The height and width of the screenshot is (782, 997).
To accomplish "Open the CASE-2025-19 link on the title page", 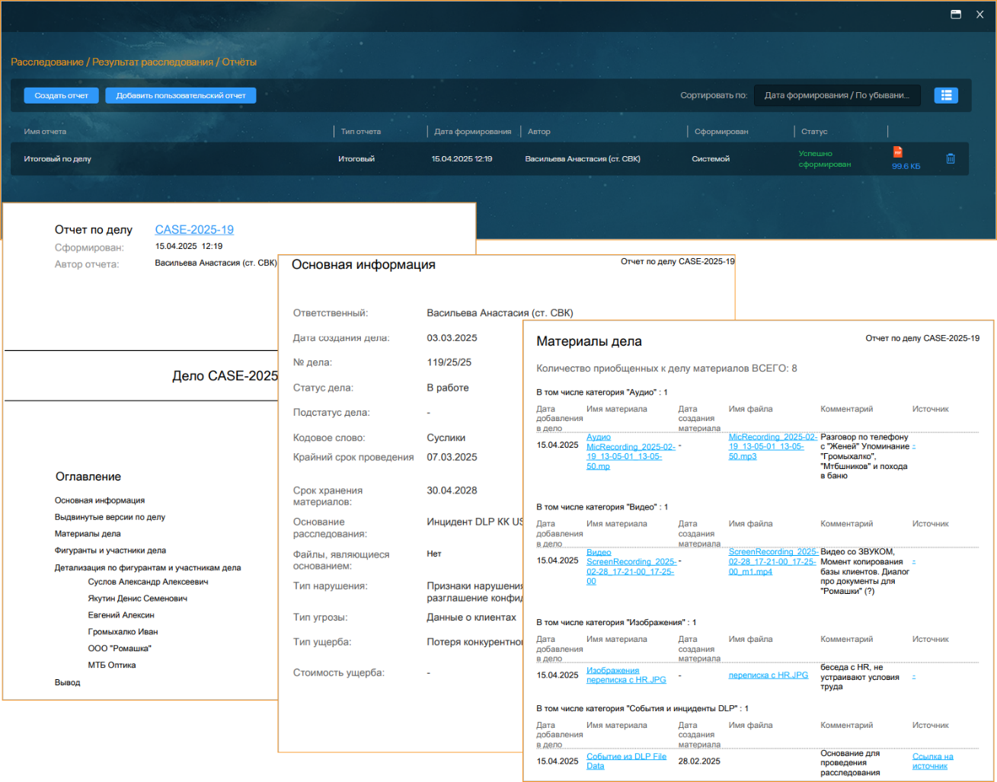I will [x=194, y=229].
